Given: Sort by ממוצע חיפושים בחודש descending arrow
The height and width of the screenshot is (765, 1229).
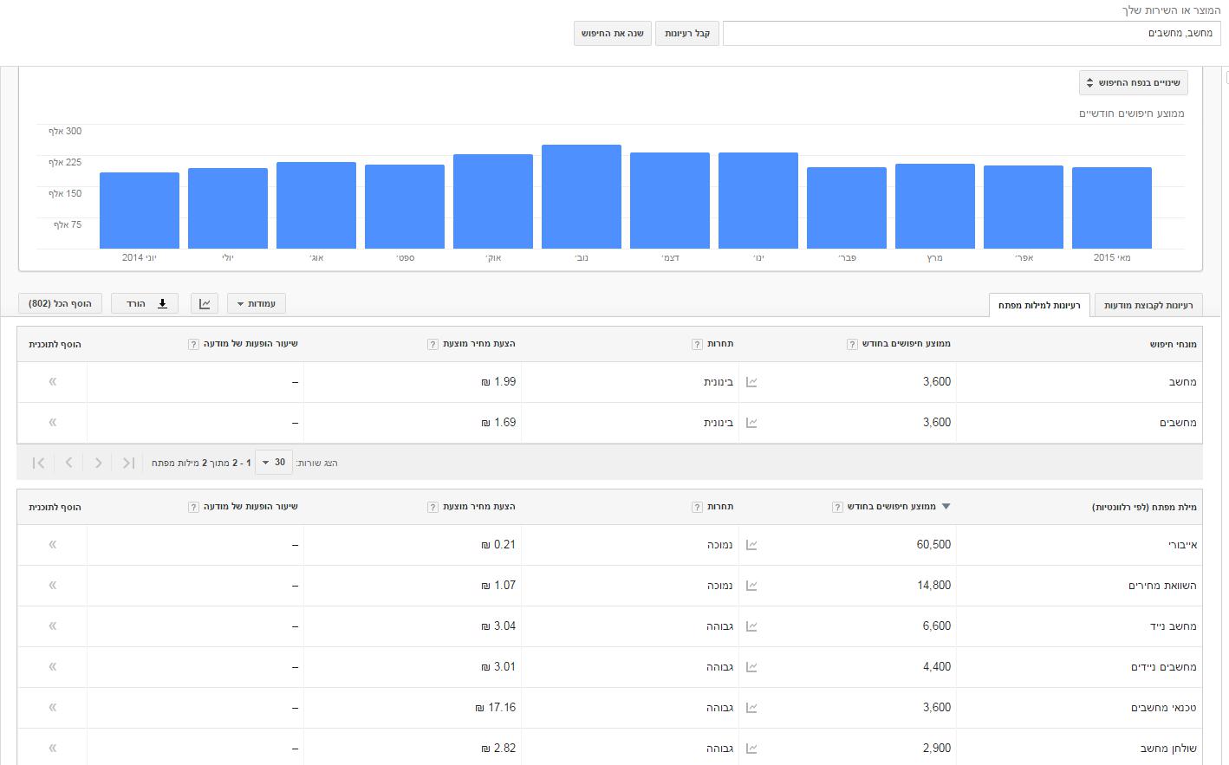Looking at the screenshot, I should coord(946,507).
